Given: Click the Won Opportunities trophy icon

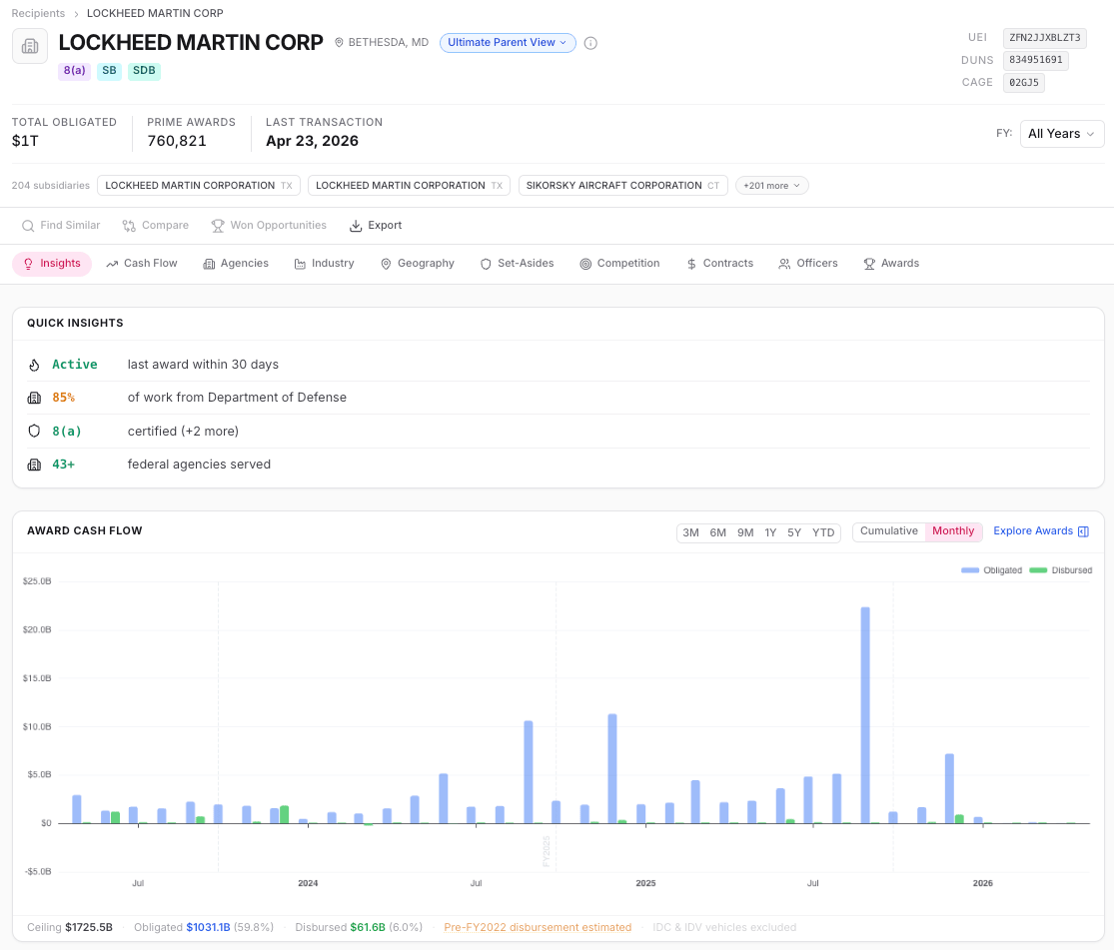Looking at the screenshot, I should click(218, 226).
